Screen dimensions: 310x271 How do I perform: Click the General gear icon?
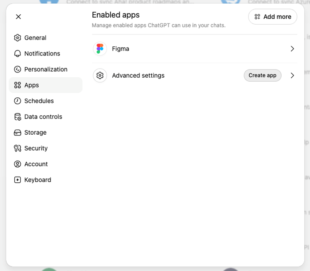(17, 38)
